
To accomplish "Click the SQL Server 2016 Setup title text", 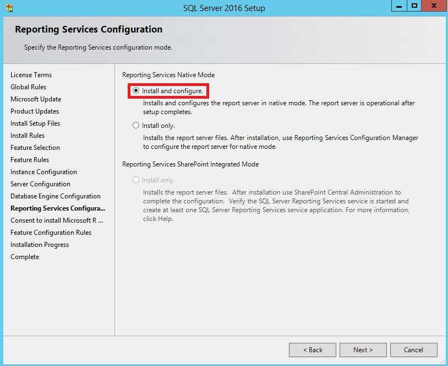I will pyautogui.click(x=224, y=8).
